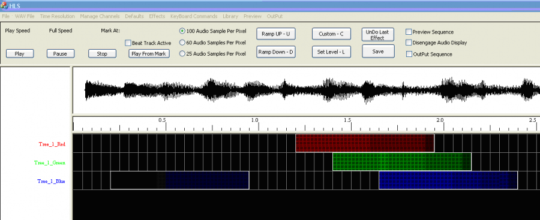This screenshot has height=220, width=540.
Task: Enable the OutPut Sequence checkbox
Action: [x=409, y=54]
